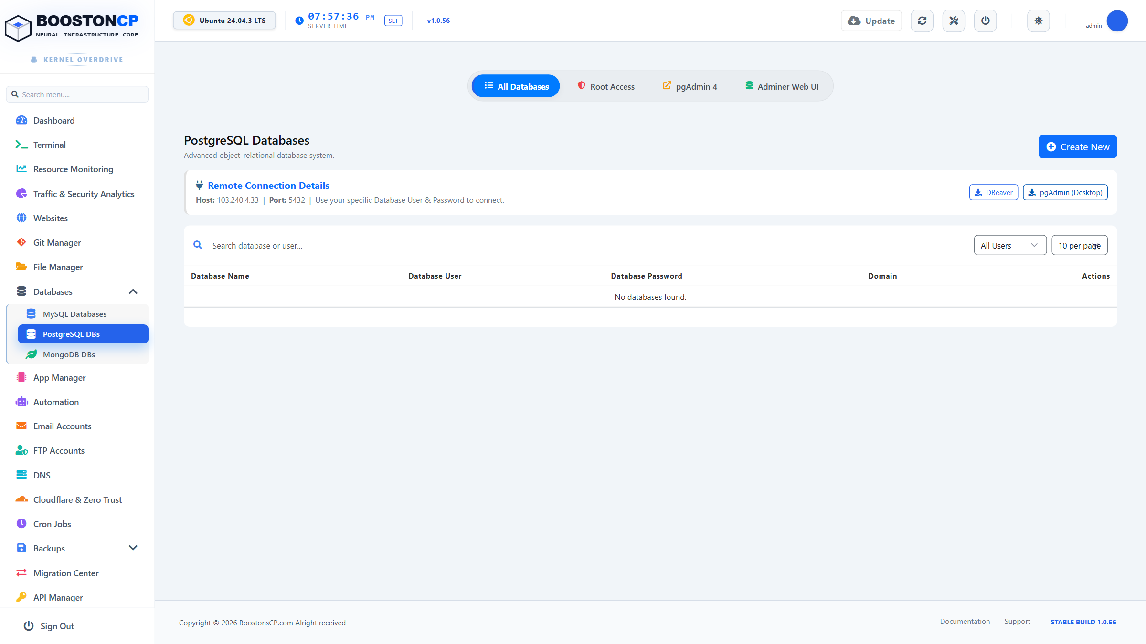This screenshot has height=644, width=1146.
Task: Download DBeaver client
Action: tap(994, 192)
